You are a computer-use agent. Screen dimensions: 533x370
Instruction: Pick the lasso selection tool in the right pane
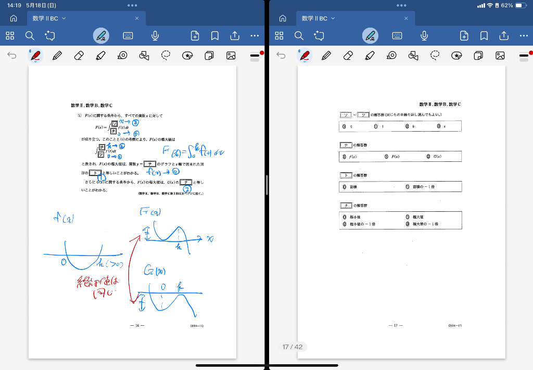pyautogui.click(x=435, y=55)
